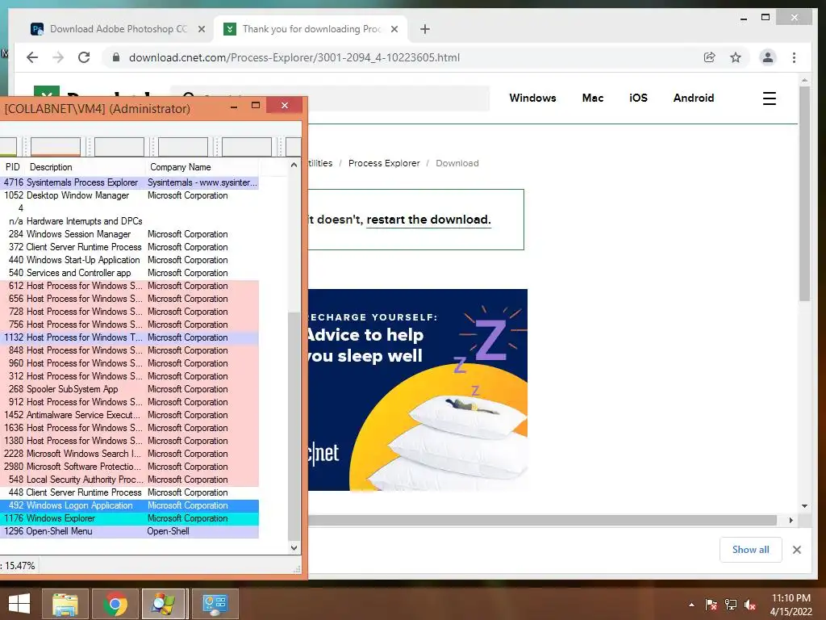
Task: Select the Windows Explorer process row
Action: [x=130, y=518]
